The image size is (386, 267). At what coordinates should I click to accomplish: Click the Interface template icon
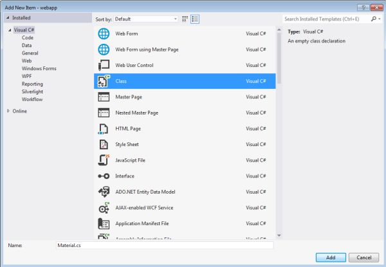pos(104,176)
